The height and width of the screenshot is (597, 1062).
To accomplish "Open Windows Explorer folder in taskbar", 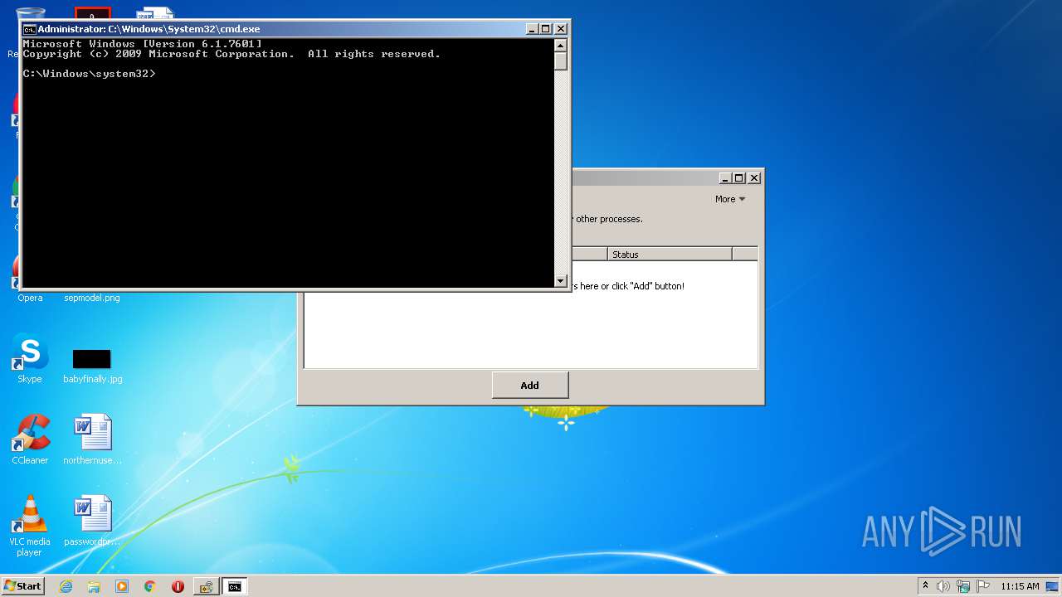I will pos(94,586).
